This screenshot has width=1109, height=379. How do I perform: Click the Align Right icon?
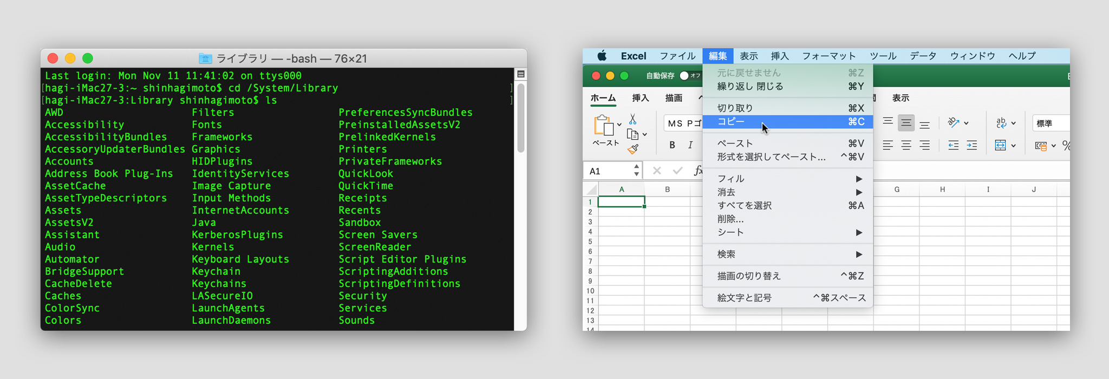[925, 145]
